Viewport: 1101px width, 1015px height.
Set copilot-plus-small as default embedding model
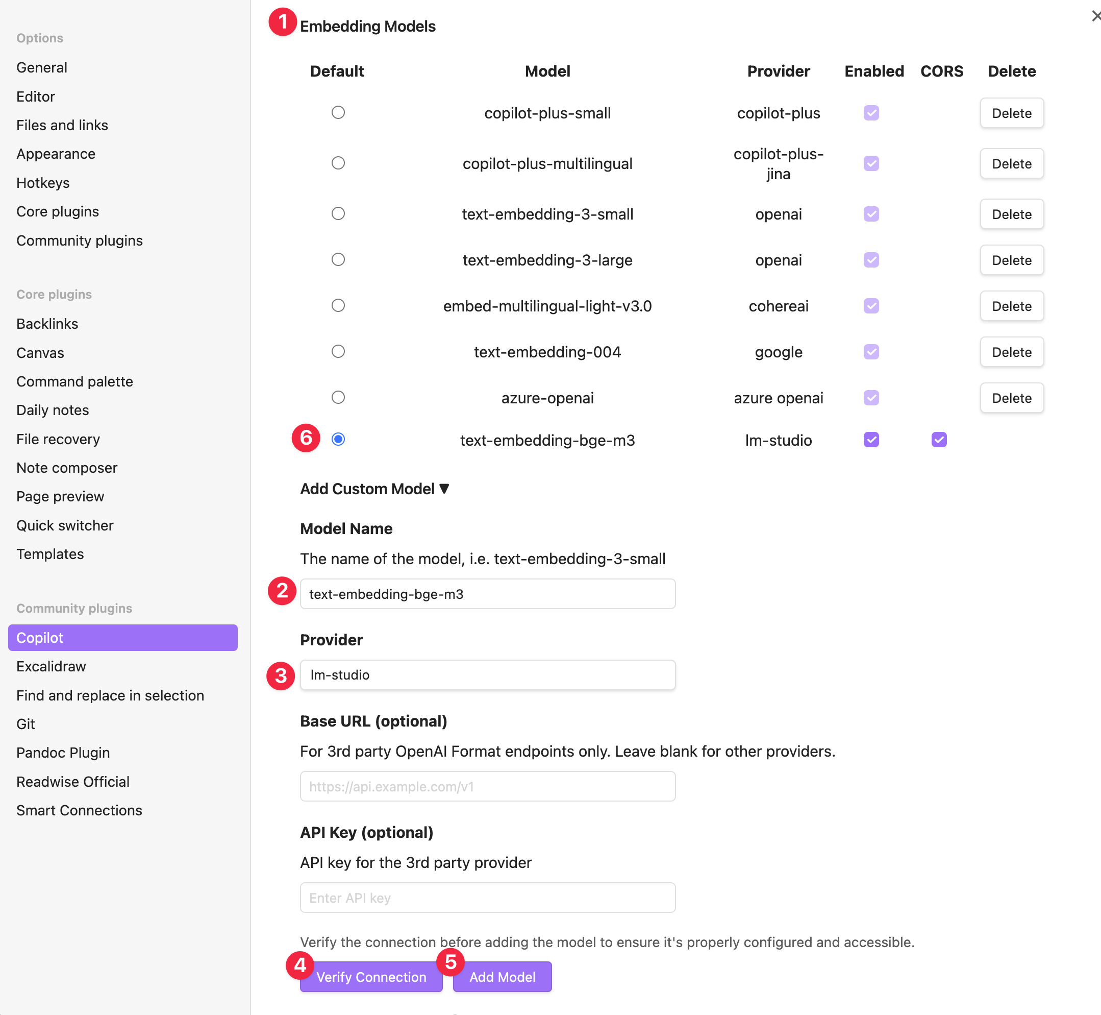(338, 113)
